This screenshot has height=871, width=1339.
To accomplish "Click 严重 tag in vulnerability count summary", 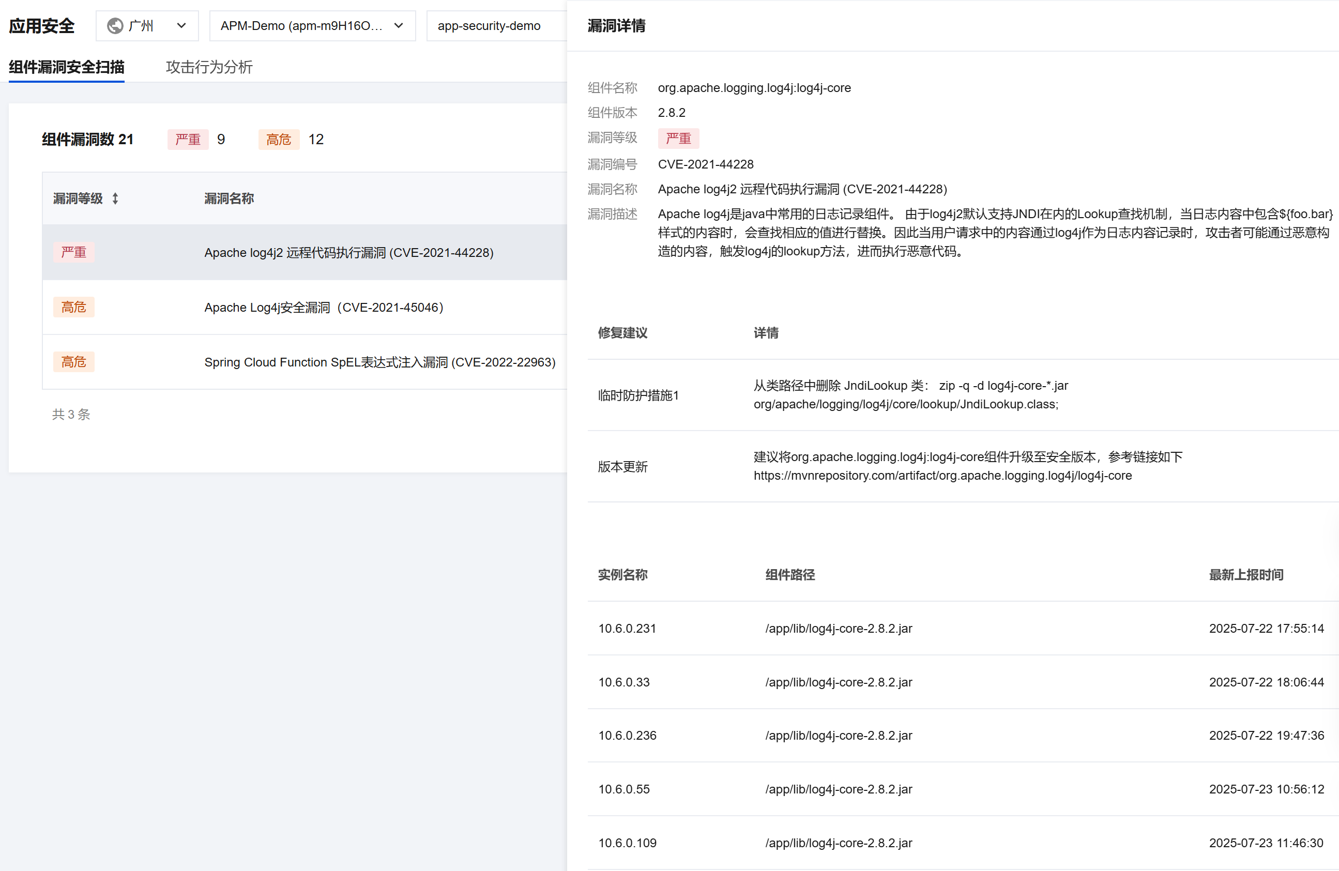I will (x=188, y=139).
